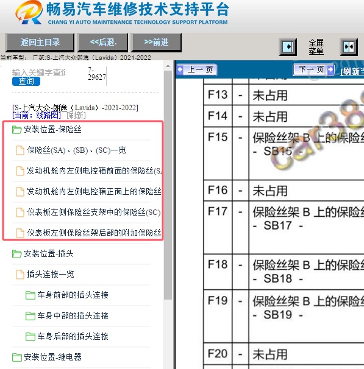The image size is (364, 369).
Task: Click the right arrow icon on 下一页
Action: [x=330, y=69]
